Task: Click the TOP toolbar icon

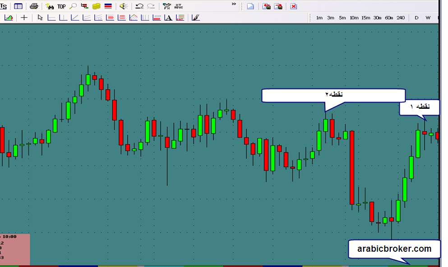Action: click(x=61, y=6)
